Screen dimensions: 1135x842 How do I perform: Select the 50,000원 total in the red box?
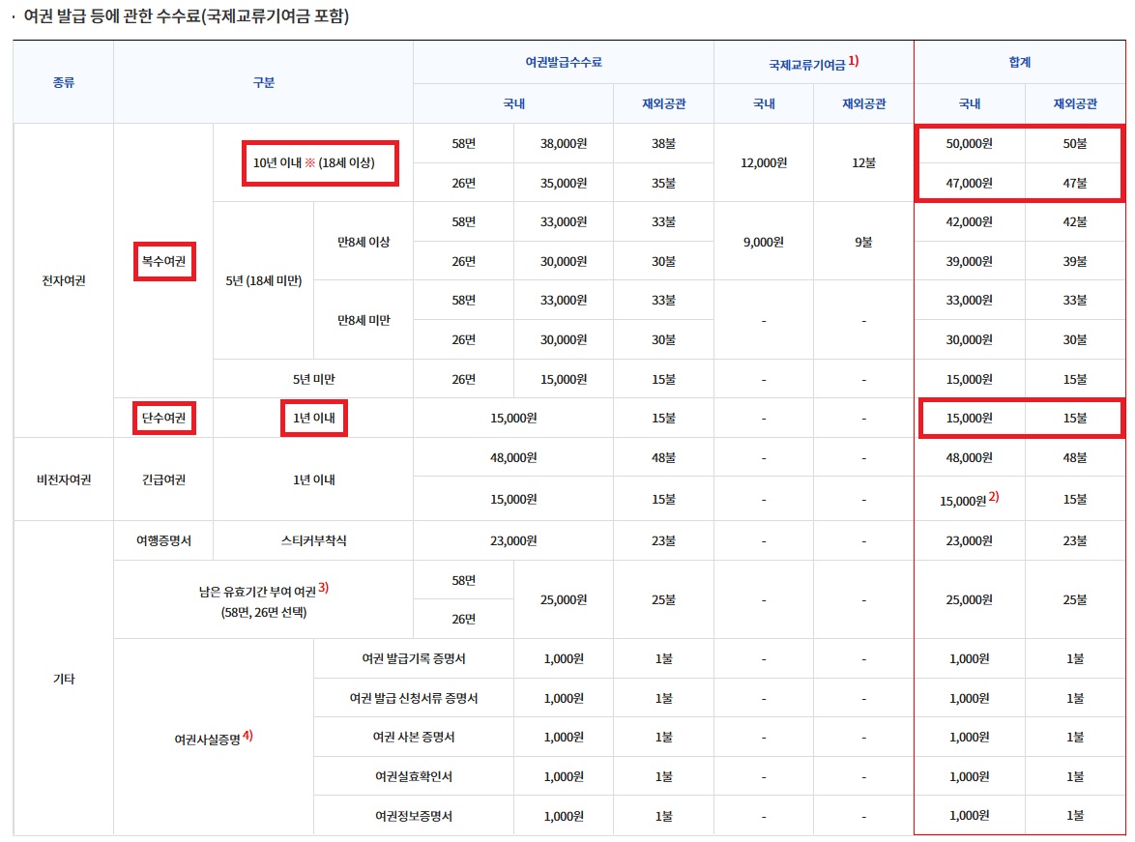tap(970, 143)
